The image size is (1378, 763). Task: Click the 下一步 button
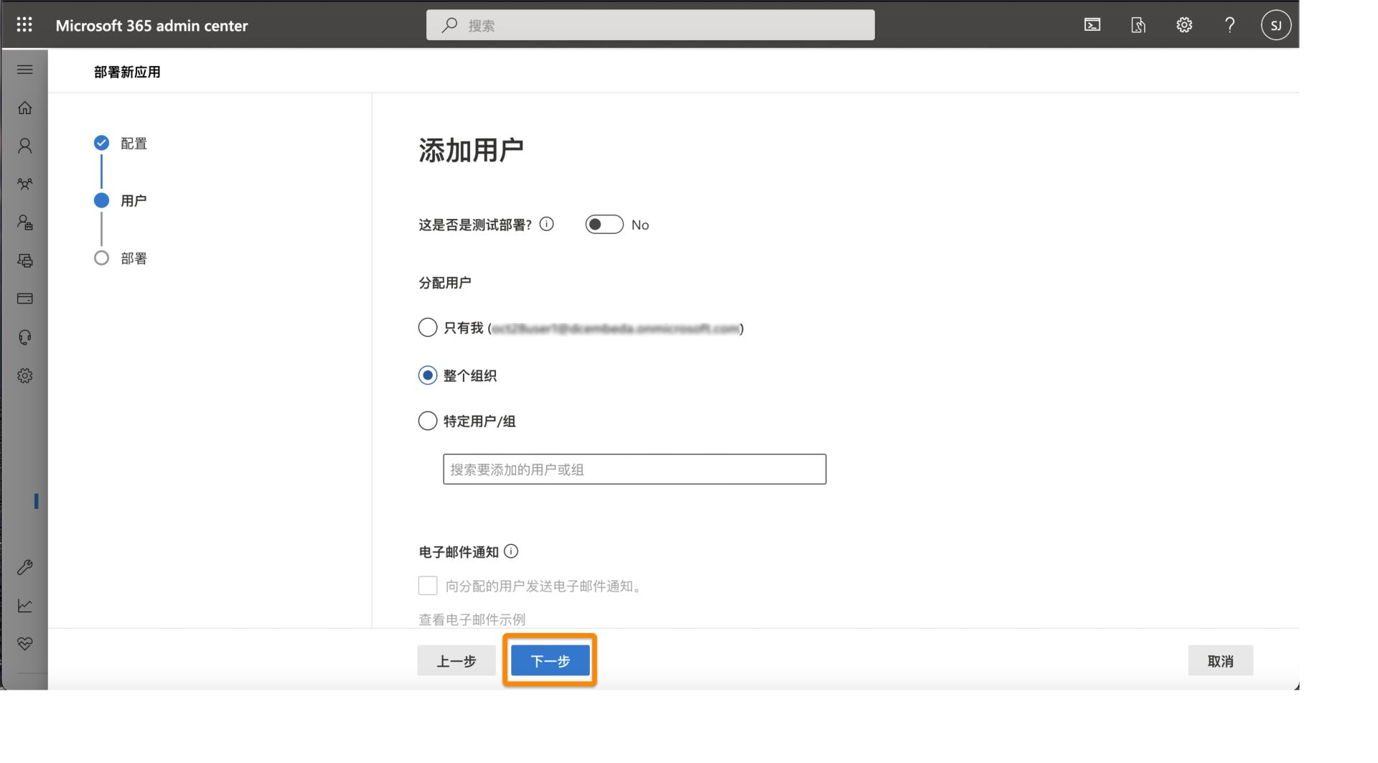click(550, 660)
